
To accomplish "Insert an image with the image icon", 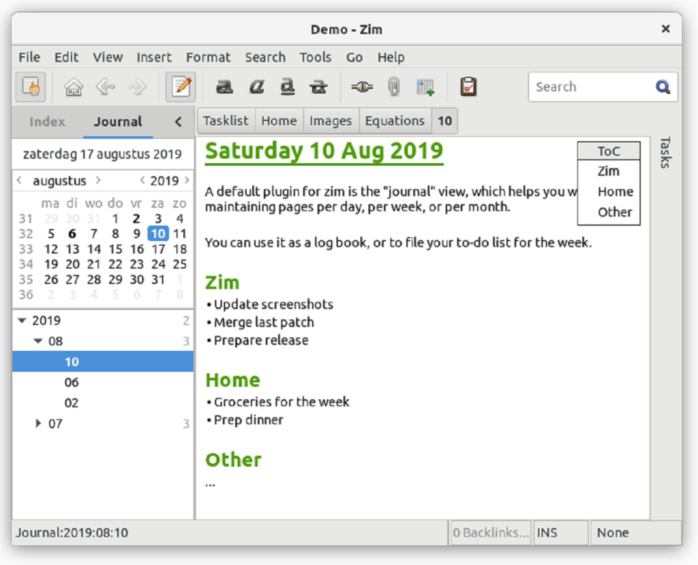I will (425, 87).
